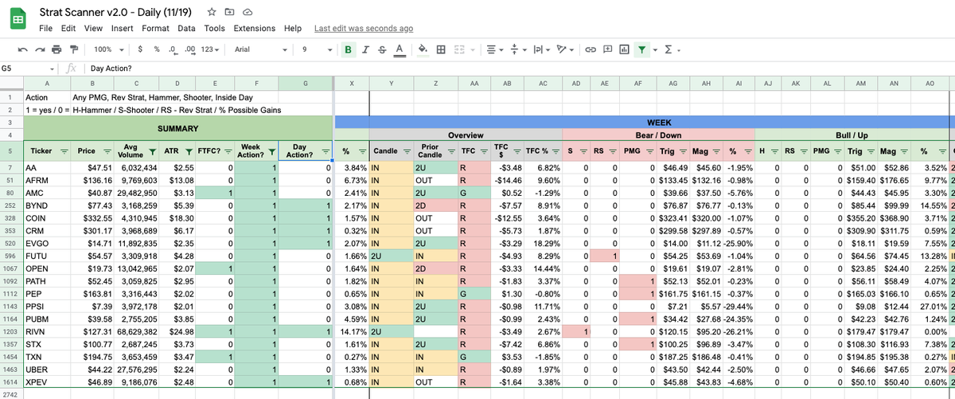The image size is (955, 399).
Task: Insert comment icon in toolbar
Action: coord(608,49)
